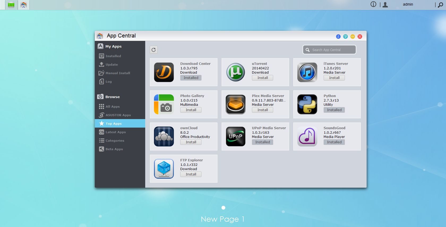Click the ownCloud app icon
This screenshot has width=446, height=227.
[x=164, y=137]
